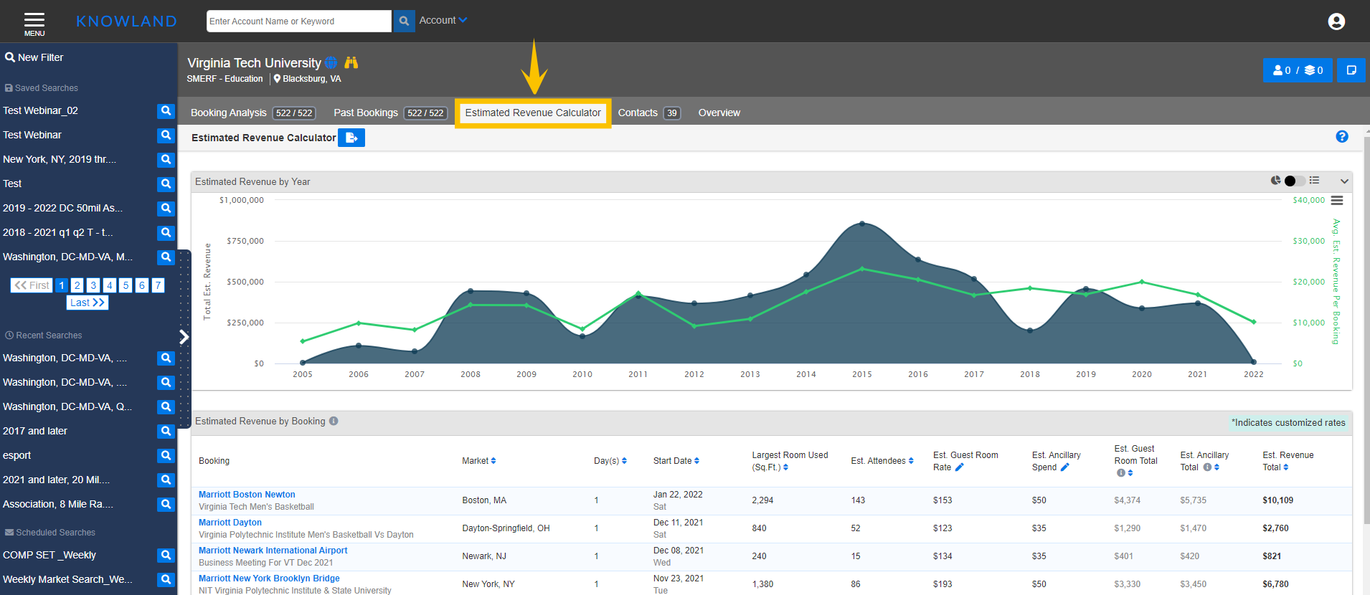Open the Contacts tab
This screenshot has width=1370, height=595.
tap(638, 113)
